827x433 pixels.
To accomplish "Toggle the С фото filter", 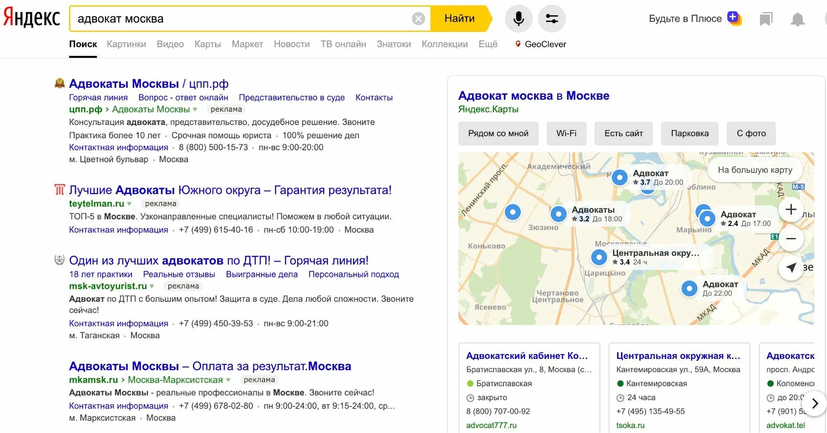I will pos(751,133).
